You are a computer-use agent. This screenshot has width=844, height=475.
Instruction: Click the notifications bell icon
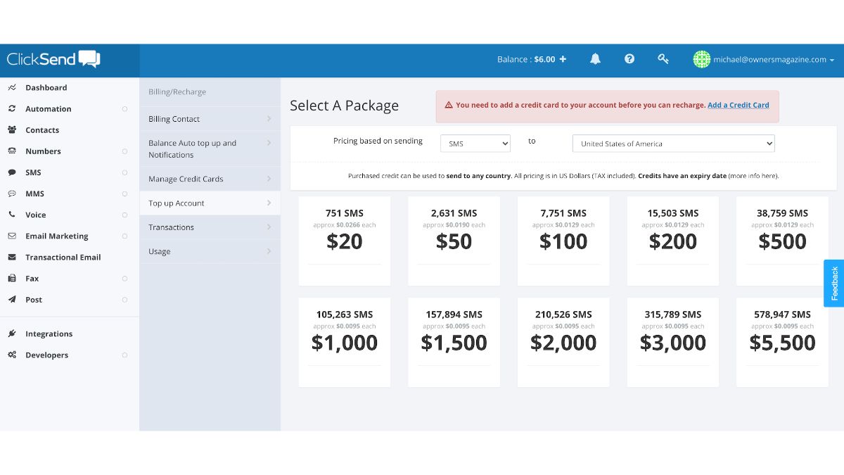pyautogui.click(x=595, y=59)
